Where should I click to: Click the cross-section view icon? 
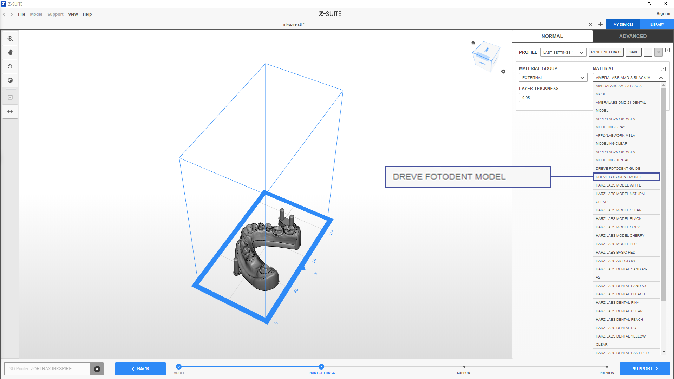10,112
